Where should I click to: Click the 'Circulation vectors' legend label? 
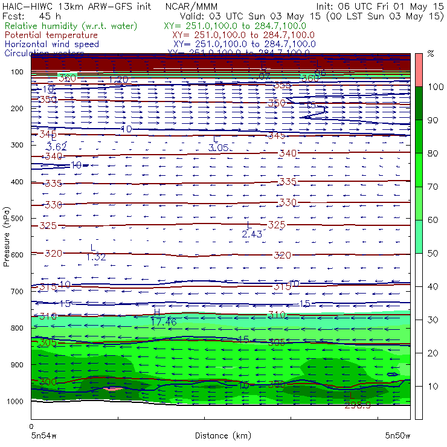(45, 52)
